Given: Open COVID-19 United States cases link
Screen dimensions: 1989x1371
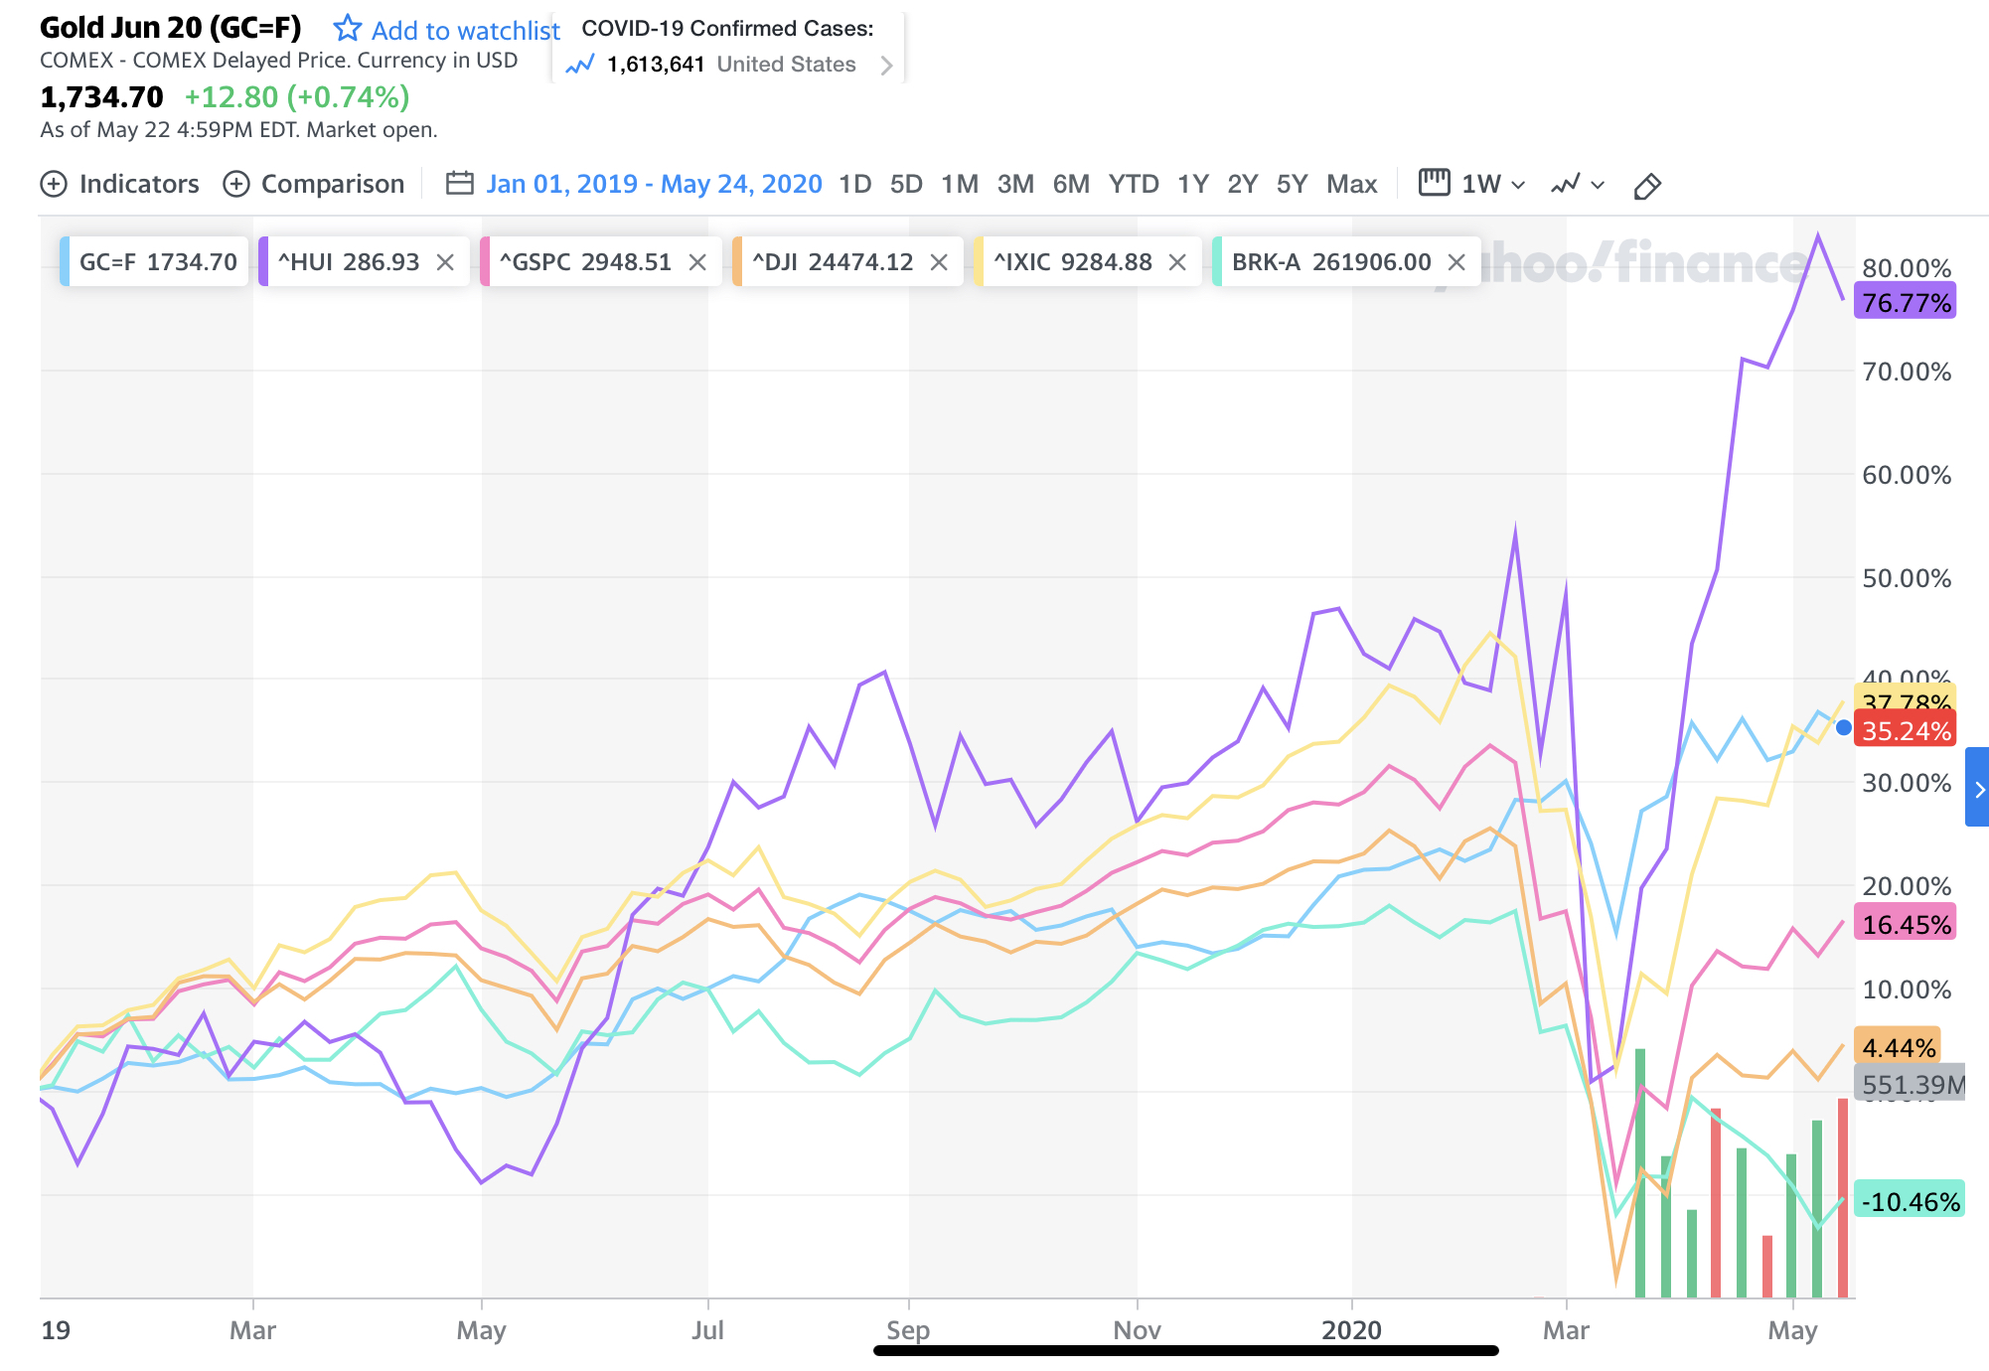Looking at the screenshot, I should 885,66.
